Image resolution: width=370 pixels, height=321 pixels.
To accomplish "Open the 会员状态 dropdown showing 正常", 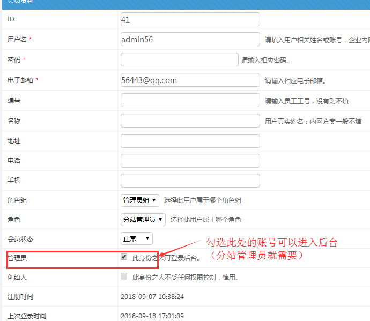I will [136, 238].
